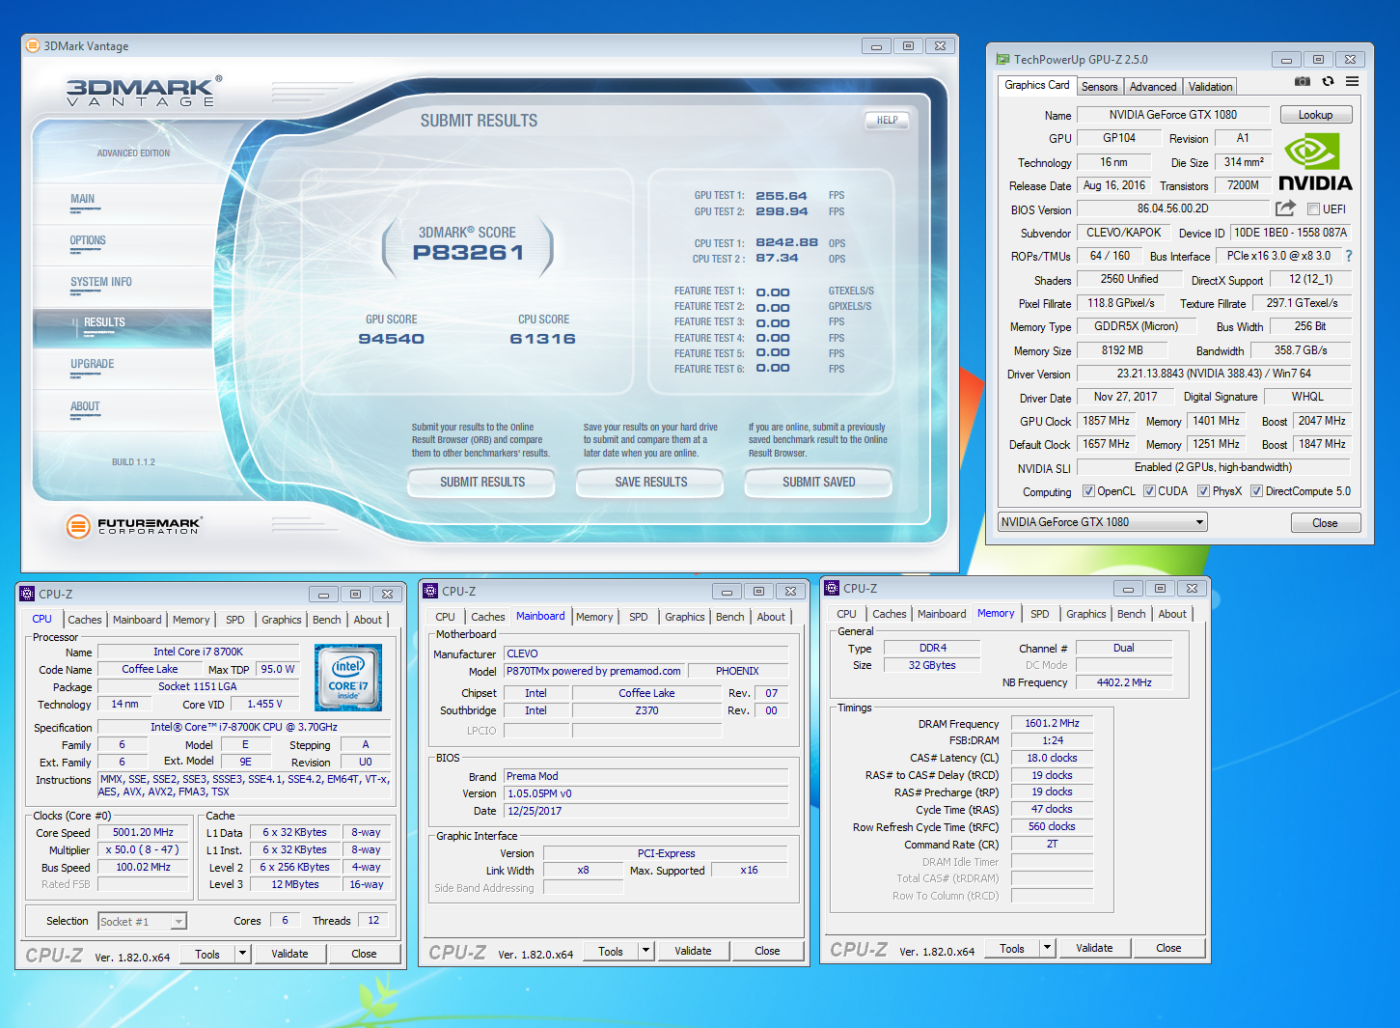This screenshot has height=1028, width=1400.
Task: Toggle the PhysX checkbox
Action: 1203,491
